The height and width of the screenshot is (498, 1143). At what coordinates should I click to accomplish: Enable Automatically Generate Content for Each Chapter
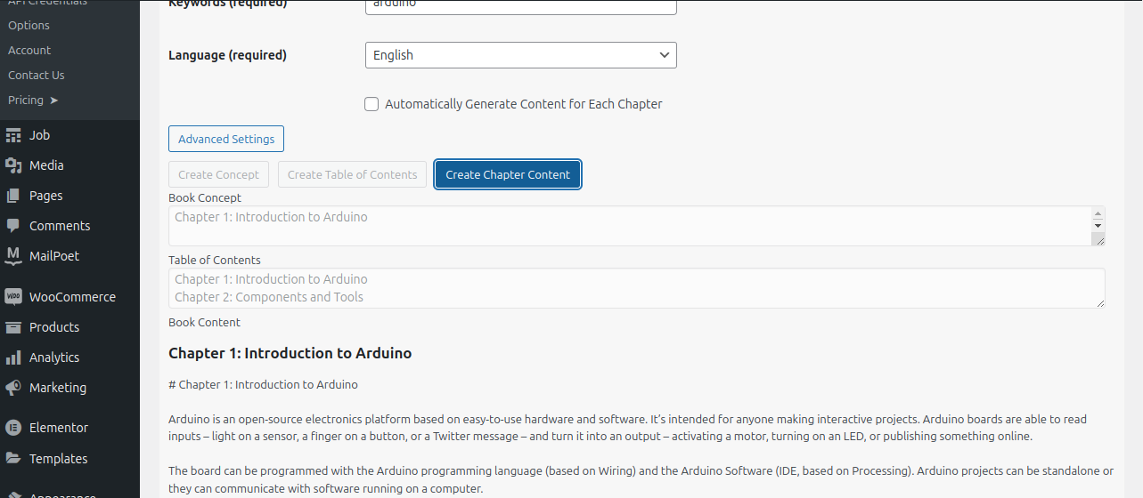point(371,104)
